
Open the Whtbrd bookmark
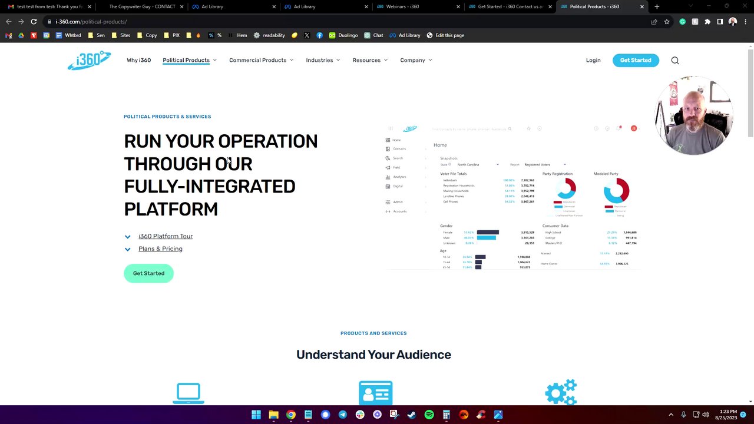pyautogui.click(x=68, y=35)
